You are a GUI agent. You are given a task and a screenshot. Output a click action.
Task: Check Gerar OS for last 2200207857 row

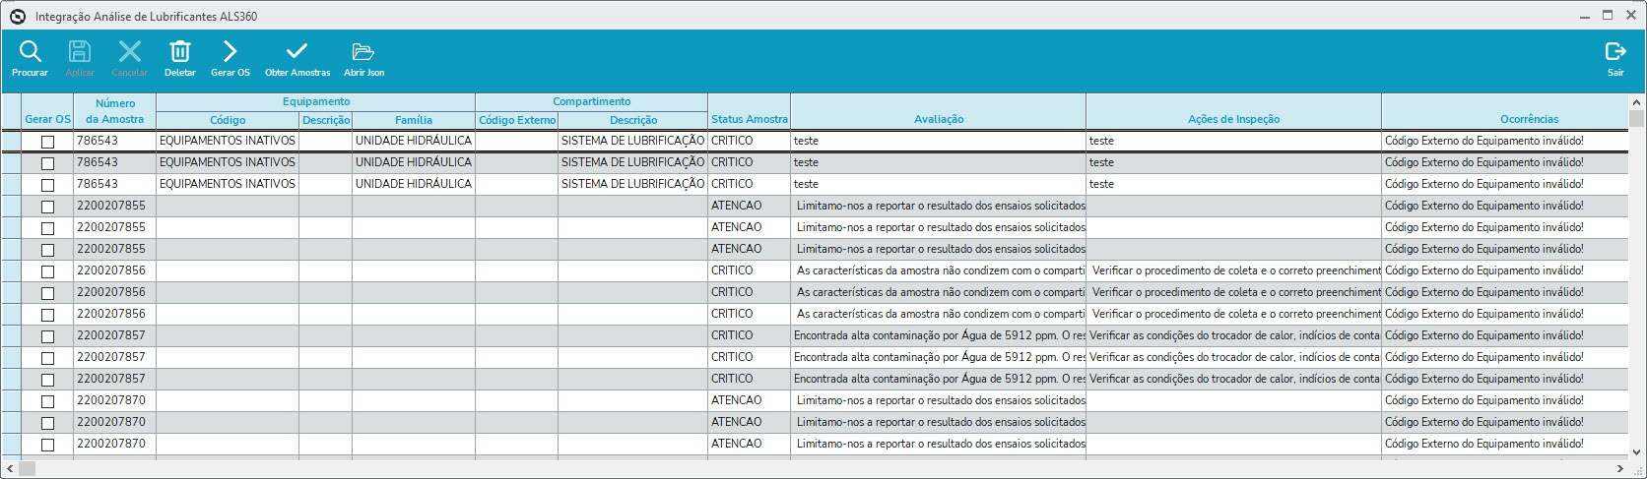click(47, 380)
